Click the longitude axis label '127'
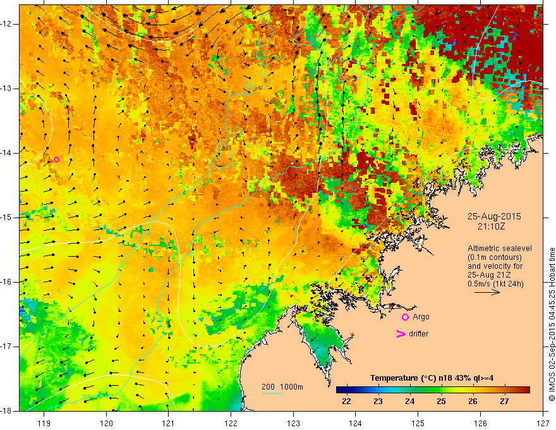 coord(543,423)
